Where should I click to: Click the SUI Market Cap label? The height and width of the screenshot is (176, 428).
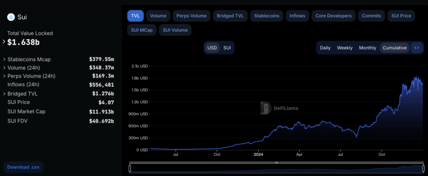click(x=26, y=111)
